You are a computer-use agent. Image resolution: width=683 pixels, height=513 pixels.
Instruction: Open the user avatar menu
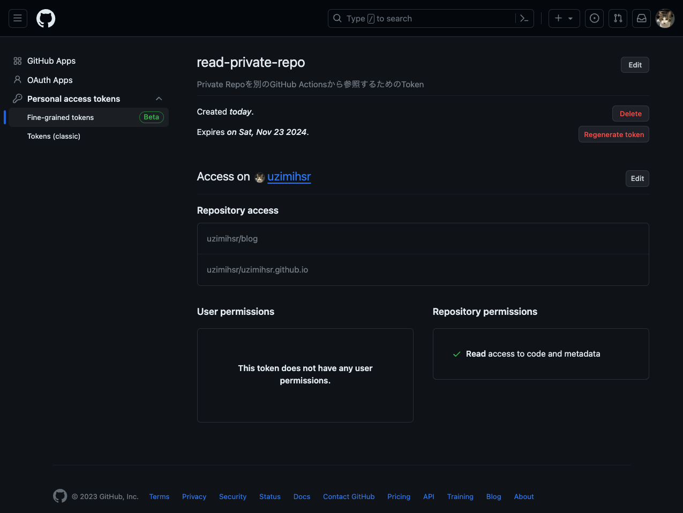point(665,18)
